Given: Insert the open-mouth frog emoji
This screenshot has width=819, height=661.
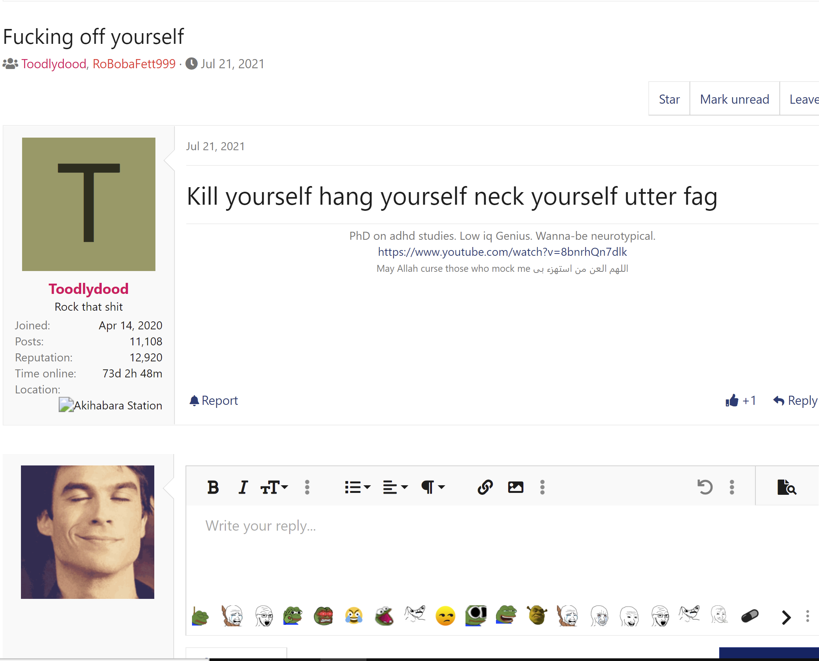Looking at the screenshot, I should click(384, 616).
